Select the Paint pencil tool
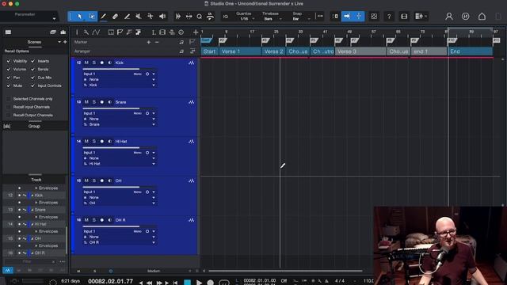 (x=104, y=17)
